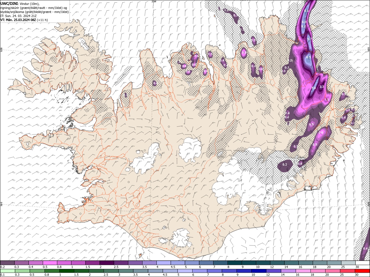Click the 5.7 precipitation value on the map
The width and height of the screenshot is (370, 277).
pyautogui.click(x=309, y=39)
